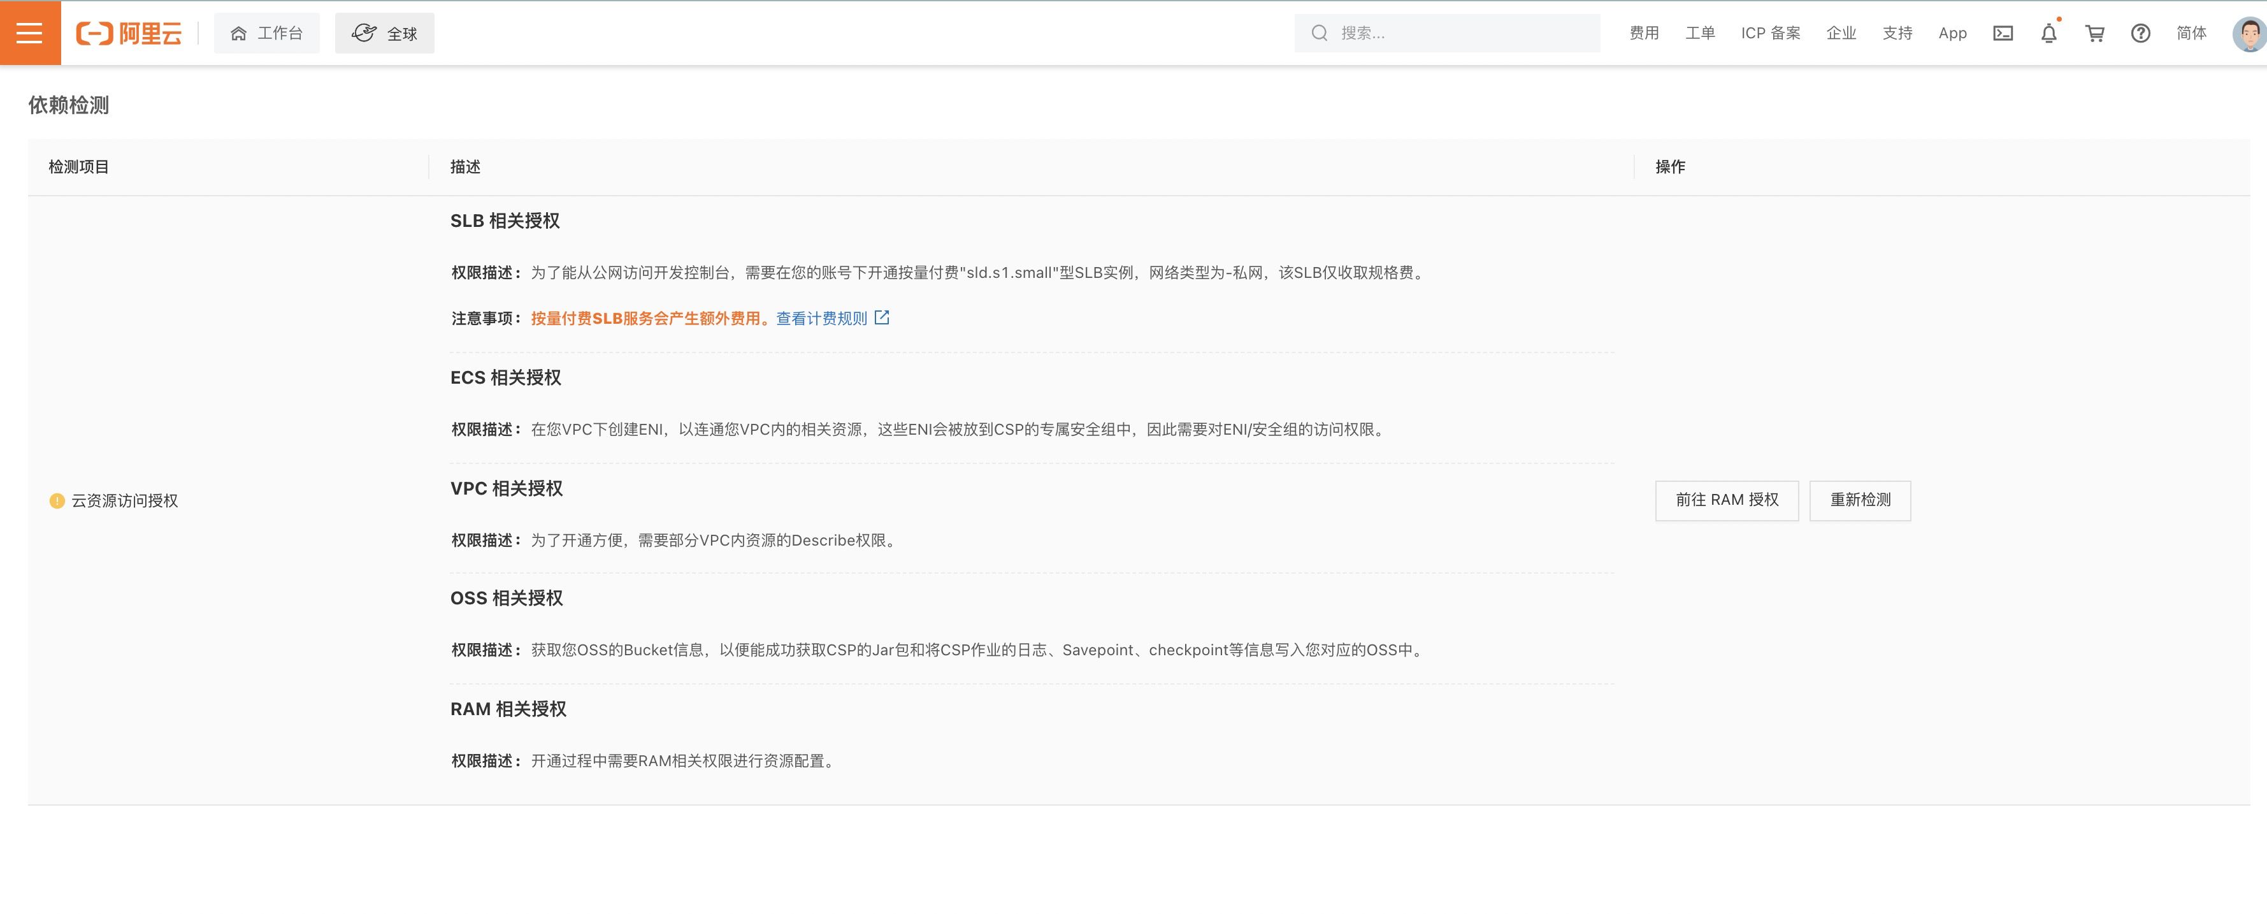The image size is (2267, 914).
Task: Open the ICP 备案 menu
Action: click(1771, 33)
